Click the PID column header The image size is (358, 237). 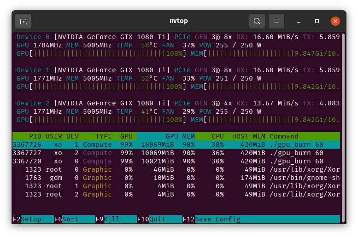35,136
